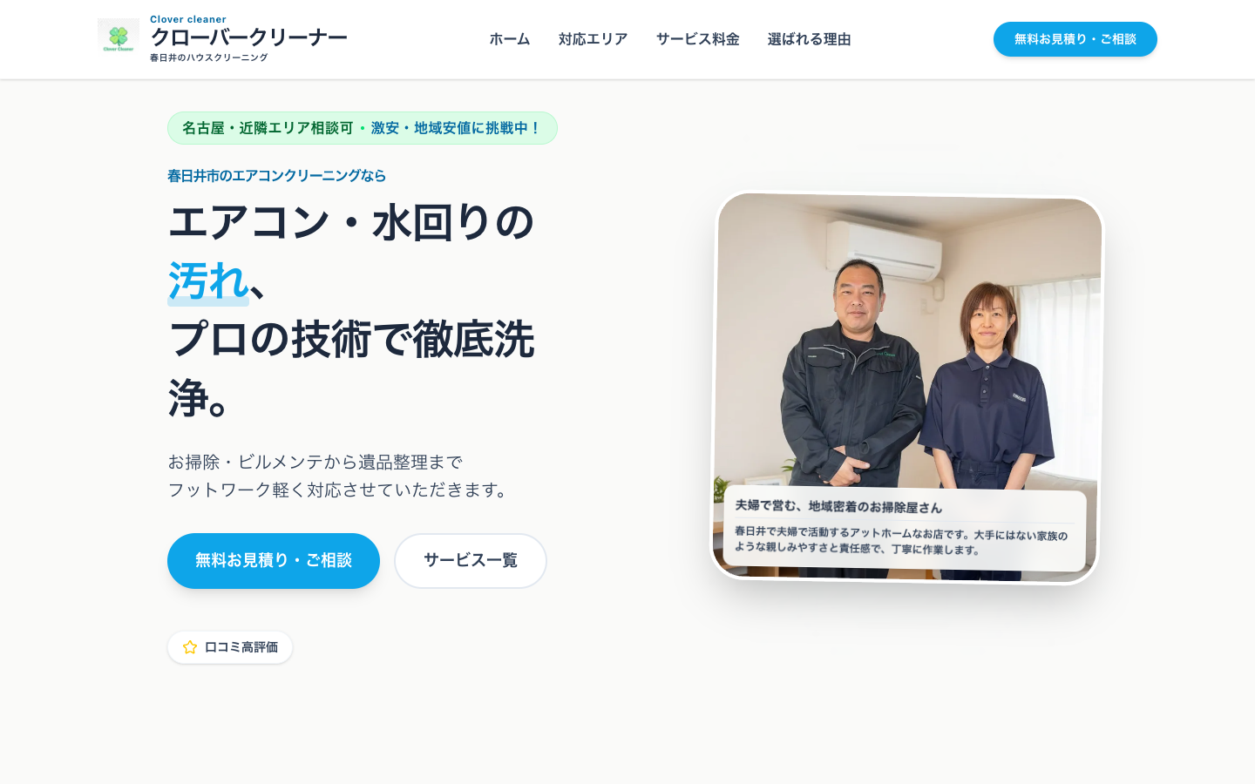Select 選ばれる理由 in the top navigation
1255x784 pixels.
click(810, 39)
